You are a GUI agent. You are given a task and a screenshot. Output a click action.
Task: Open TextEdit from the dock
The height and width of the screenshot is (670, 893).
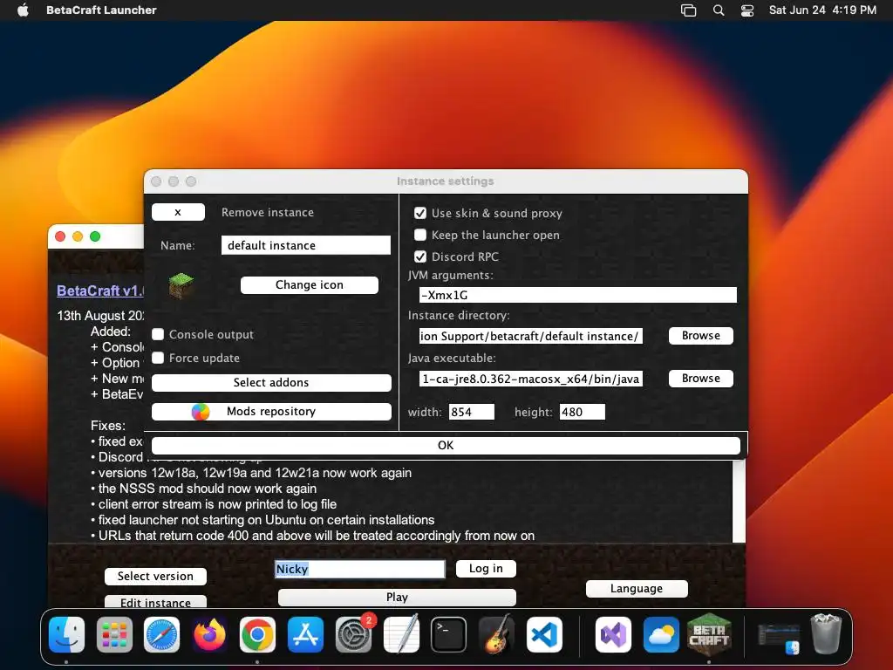tap(401, 635)
